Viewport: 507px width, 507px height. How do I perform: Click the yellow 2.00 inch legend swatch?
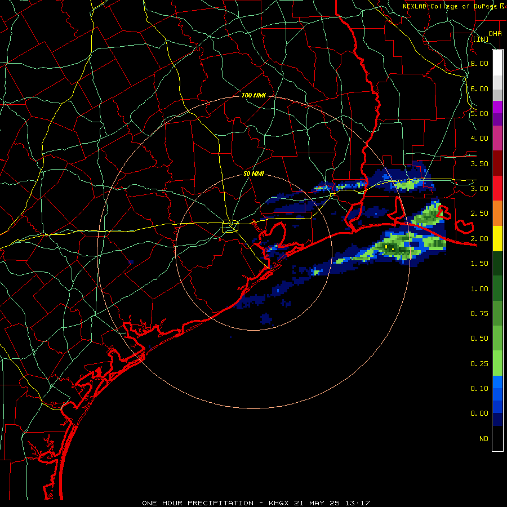point(497,238)
